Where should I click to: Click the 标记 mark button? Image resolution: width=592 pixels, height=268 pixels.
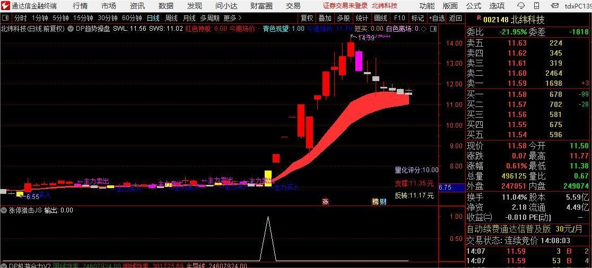pyautogui.click(x=417, y=18)
